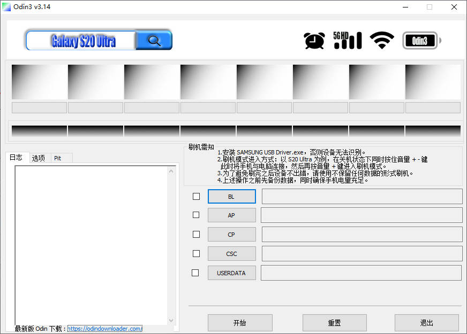Click the alarm clock icon
Image resolution: width=467 pixels, height=334 pixels.
314,41
